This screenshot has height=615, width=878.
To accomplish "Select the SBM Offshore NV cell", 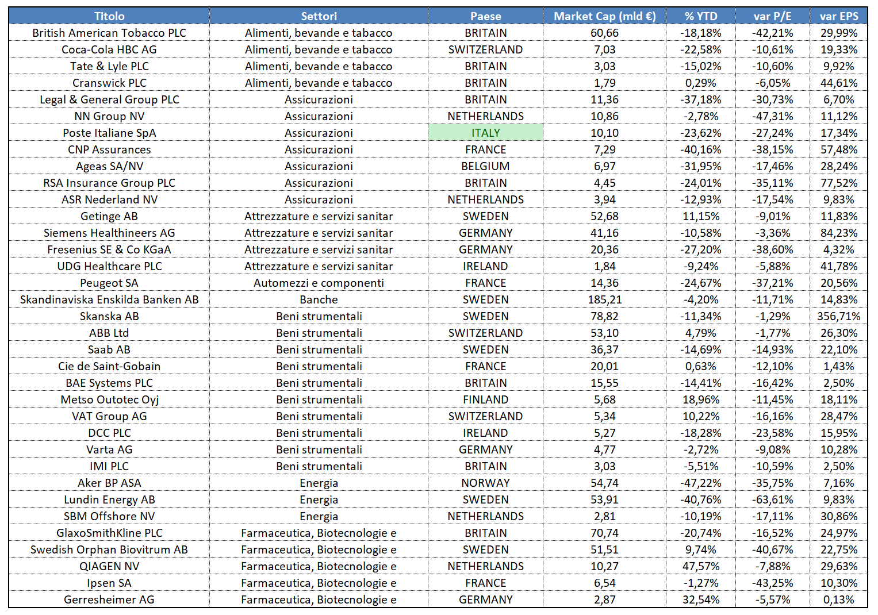I will pos(109,516).
